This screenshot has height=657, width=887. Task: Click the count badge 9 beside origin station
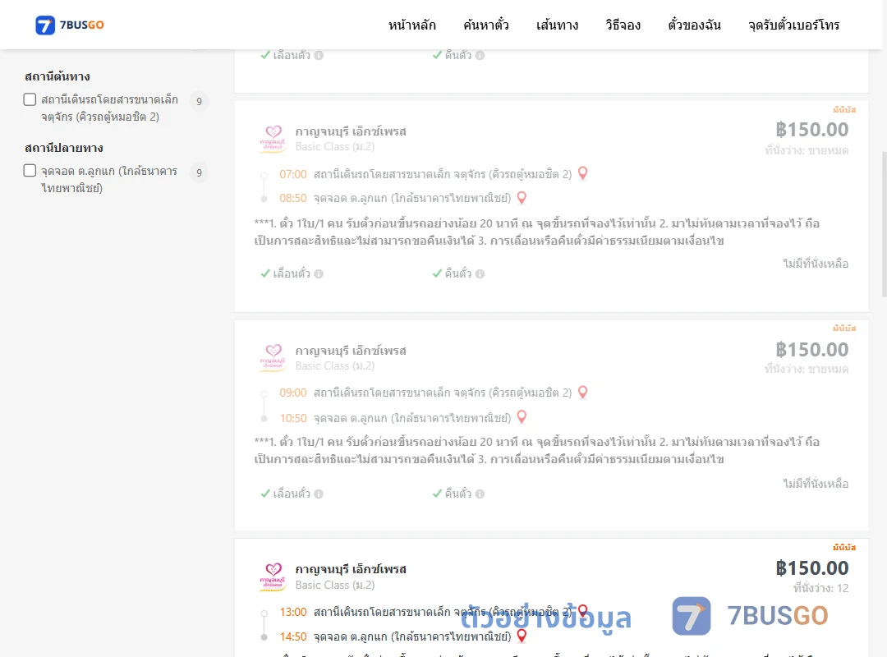click(199, 101)
